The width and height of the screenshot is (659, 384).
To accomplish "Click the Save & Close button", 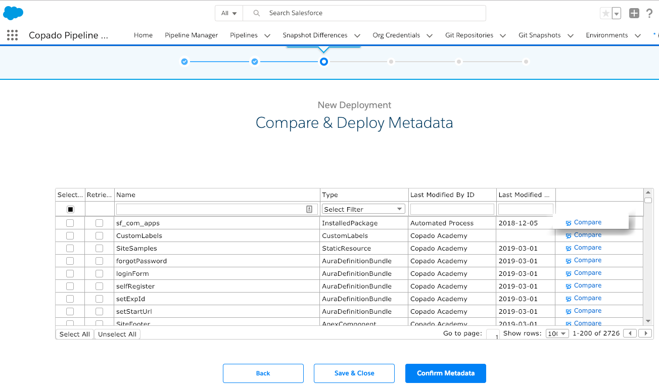I will 354,373.
